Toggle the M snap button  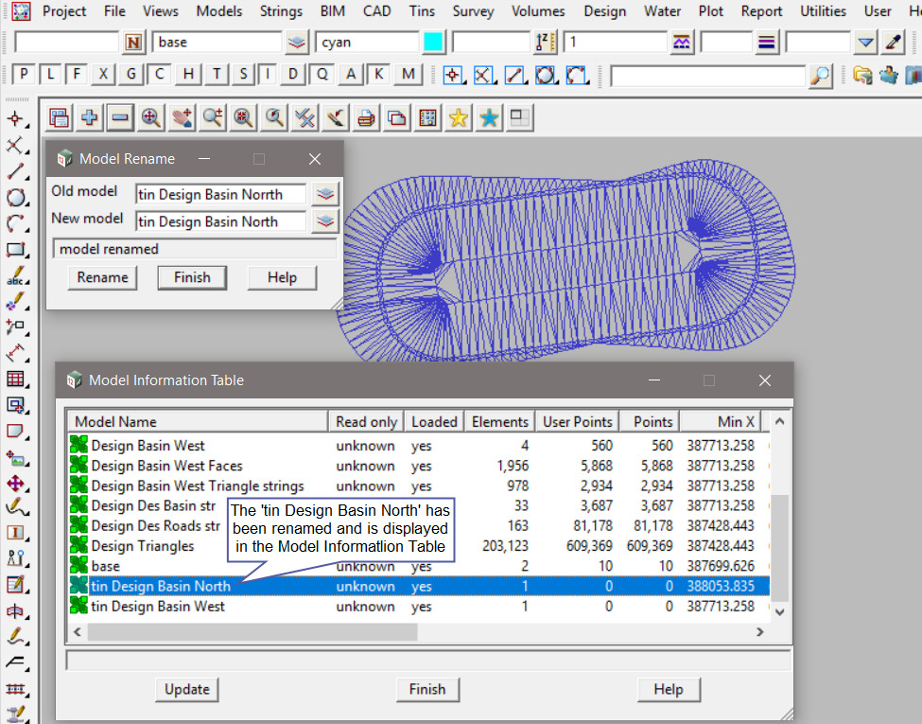point(409,75)
